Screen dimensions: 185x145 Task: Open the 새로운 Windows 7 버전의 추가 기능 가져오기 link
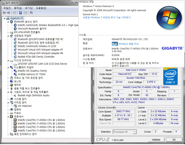pyautogui.click(x=107, y=18)
